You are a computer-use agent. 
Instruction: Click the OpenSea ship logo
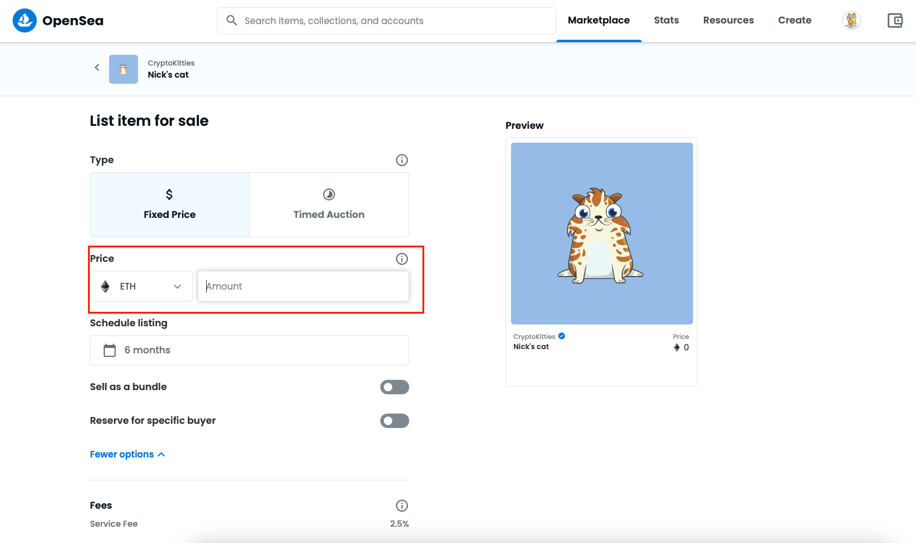[25, 20]
